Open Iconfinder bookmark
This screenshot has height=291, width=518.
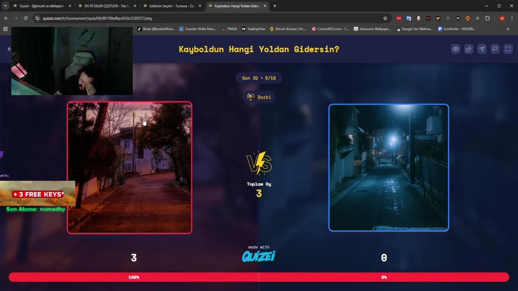[x=457, y=29]
